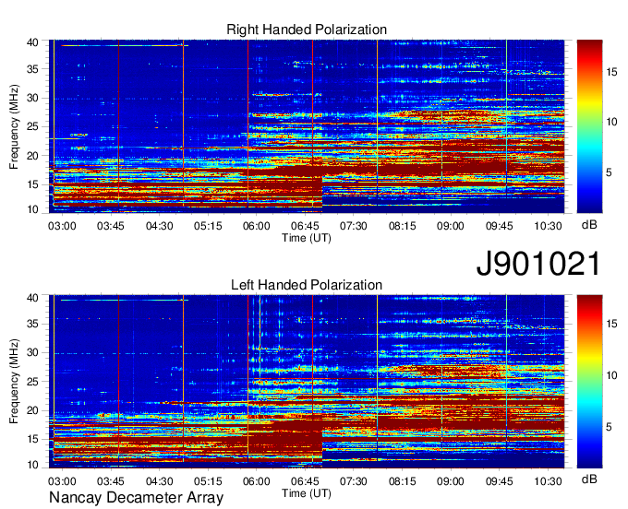Screen dimensions: 628x509
Task: Click the top panel Frequency (MHz) axis label
Action: click(x=14, y=126)
